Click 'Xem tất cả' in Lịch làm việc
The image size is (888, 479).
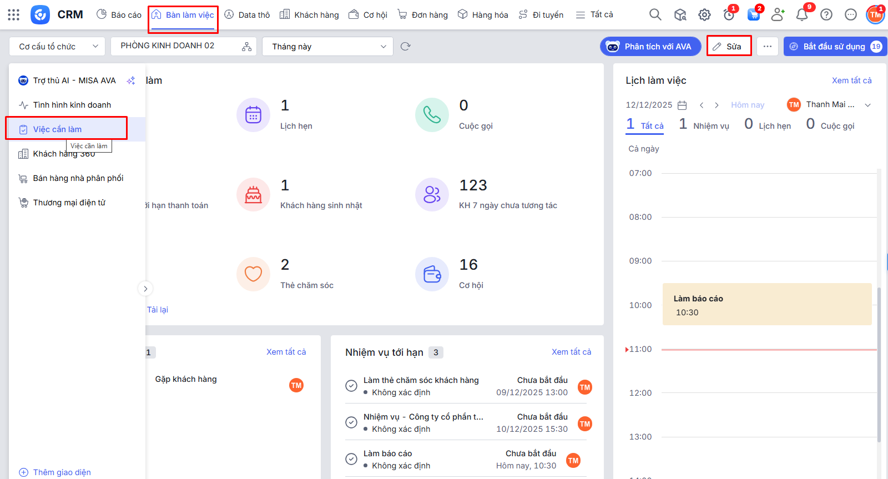click(x=851, y=80)
